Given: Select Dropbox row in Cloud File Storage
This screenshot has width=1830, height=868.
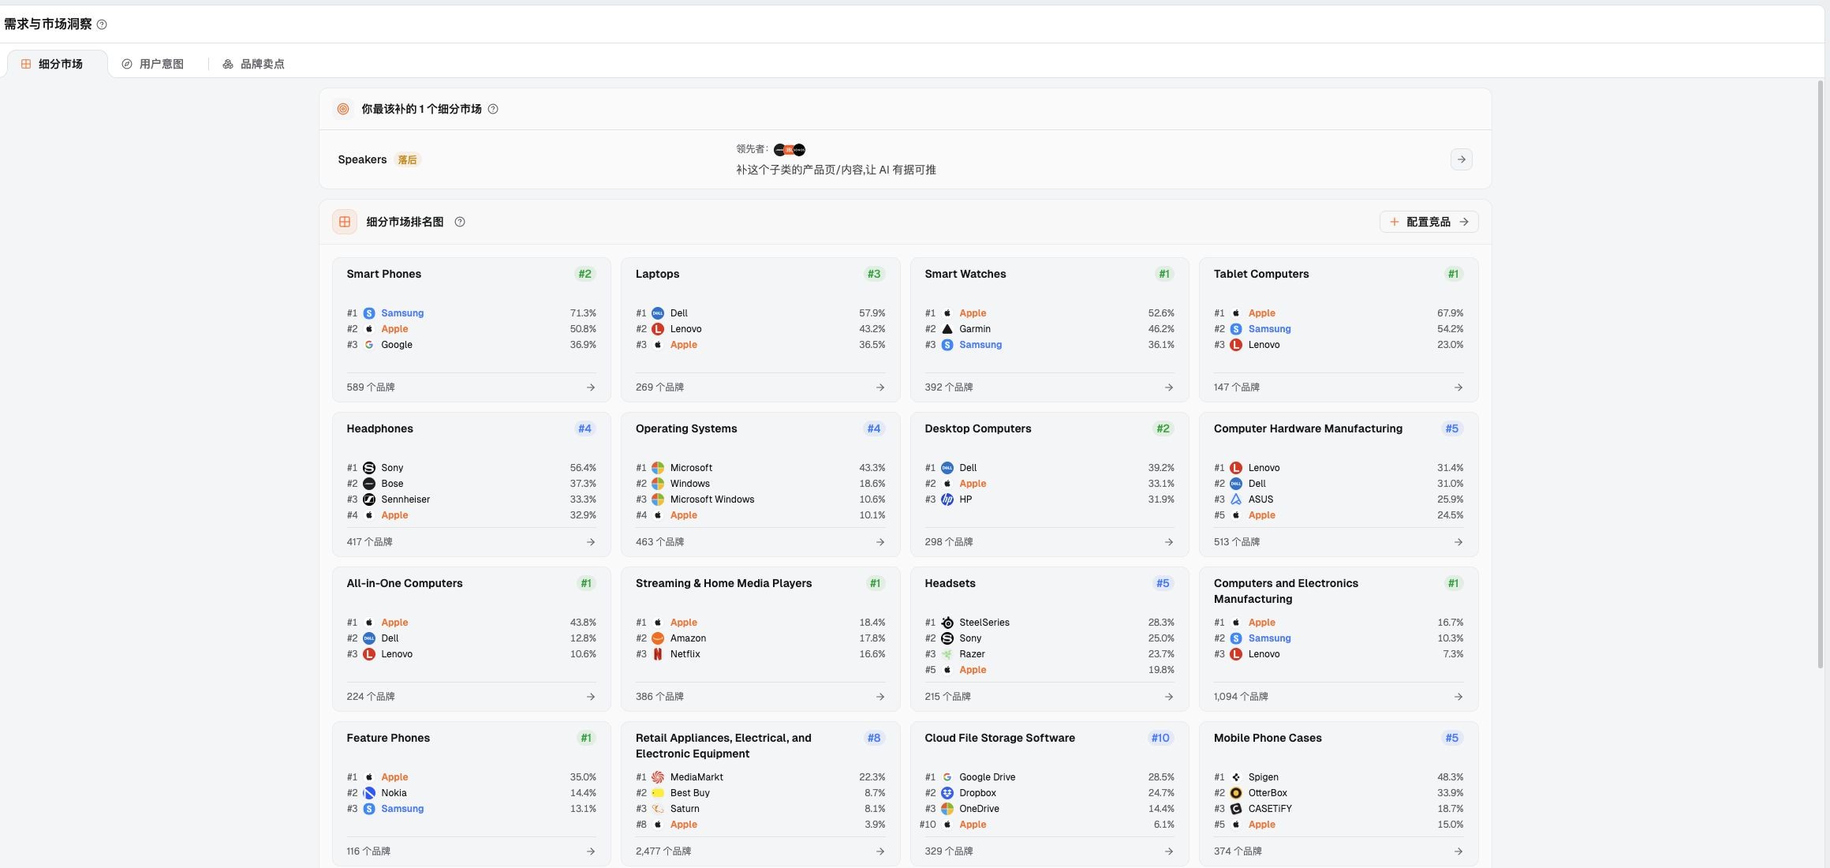Looking at the screenshot, I should coord(1049,793).
